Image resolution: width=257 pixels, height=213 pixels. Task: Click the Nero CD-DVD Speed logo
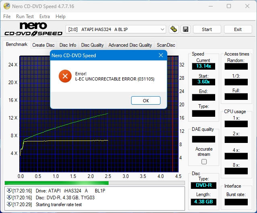click(x=33, y=29)
